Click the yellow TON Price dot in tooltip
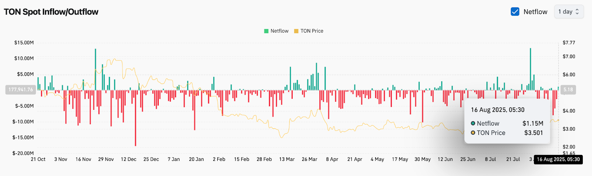 pyautogui.click(x=473, y=133)
